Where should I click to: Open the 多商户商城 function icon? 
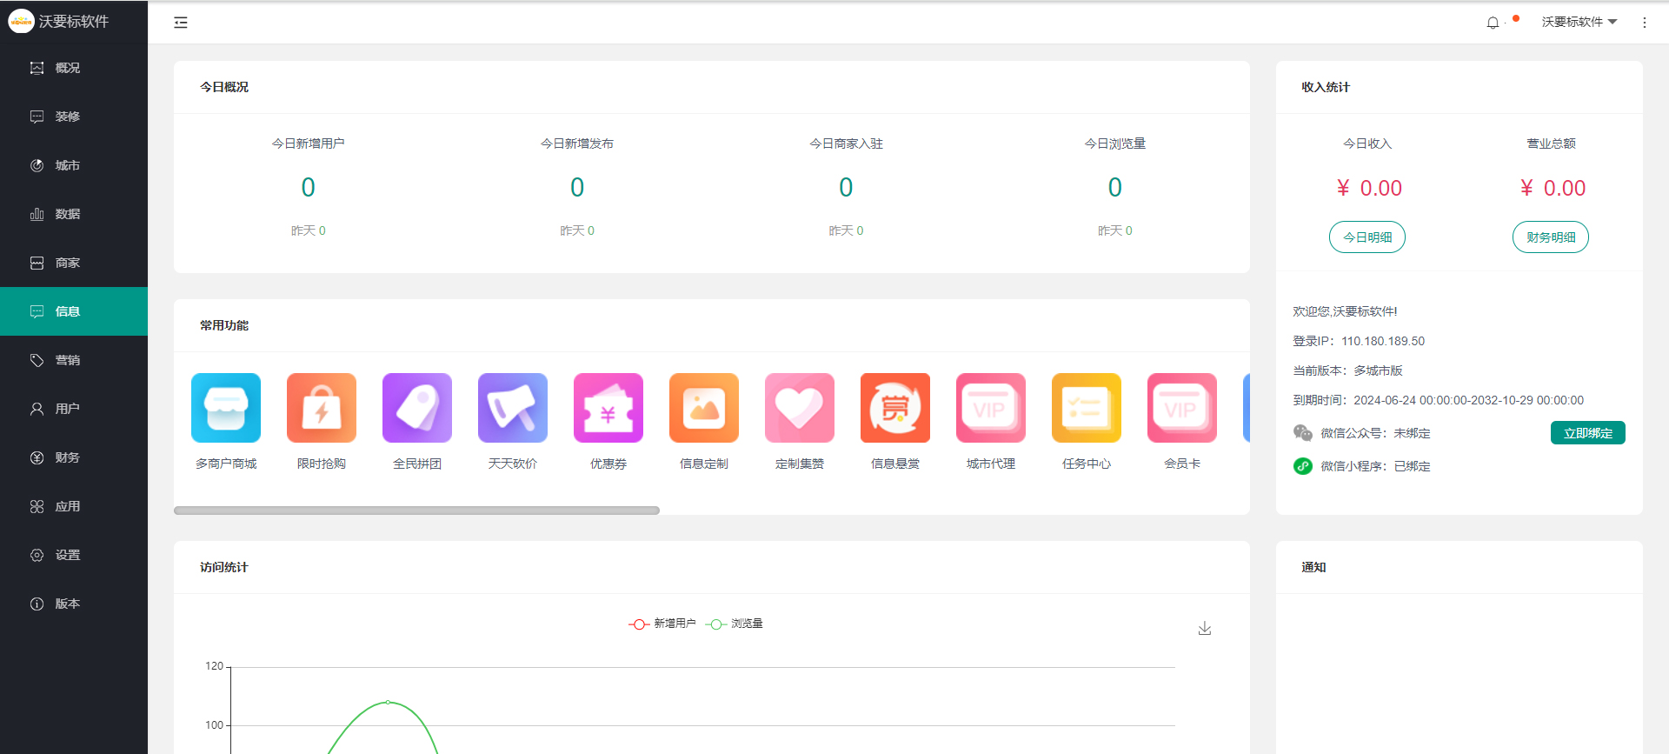click(x=226, y=408)
